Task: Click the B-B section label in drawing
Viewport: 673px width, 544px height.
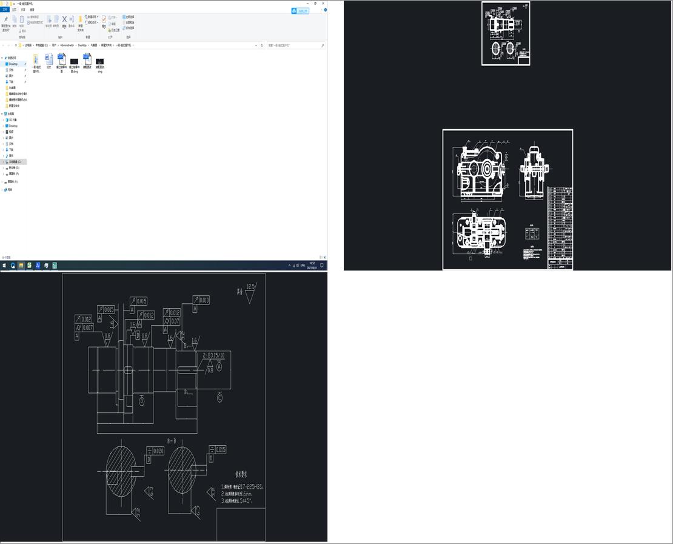Action: click(171, 441)
